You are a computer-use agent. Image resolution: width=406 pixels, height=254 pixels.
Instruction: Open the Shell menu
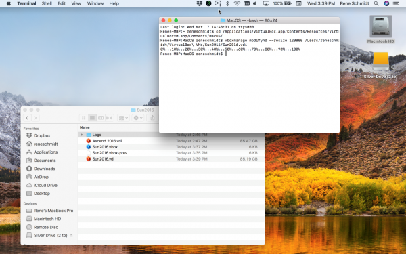[47, 3]
